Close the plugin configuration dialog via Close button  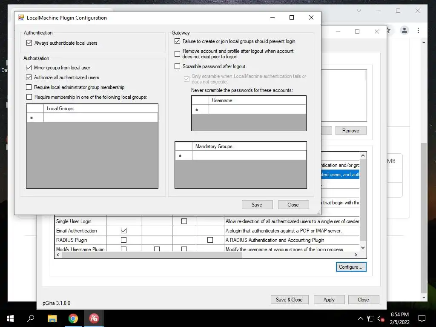293,205
